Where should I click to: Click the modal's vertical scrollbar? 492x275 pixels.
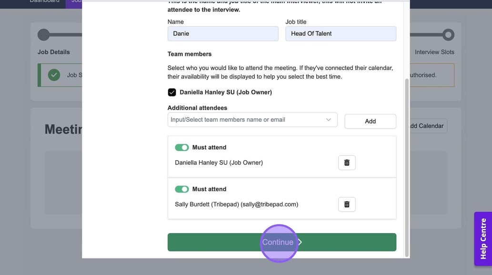pyautogui.click(x=406, y=167)
